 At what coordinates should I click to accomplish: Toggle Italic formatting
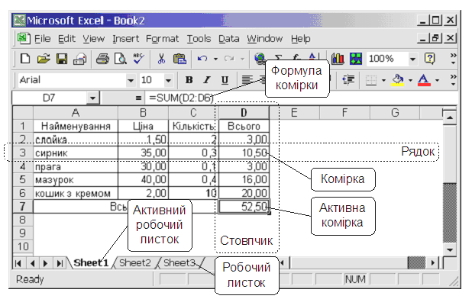click(207, 80)
